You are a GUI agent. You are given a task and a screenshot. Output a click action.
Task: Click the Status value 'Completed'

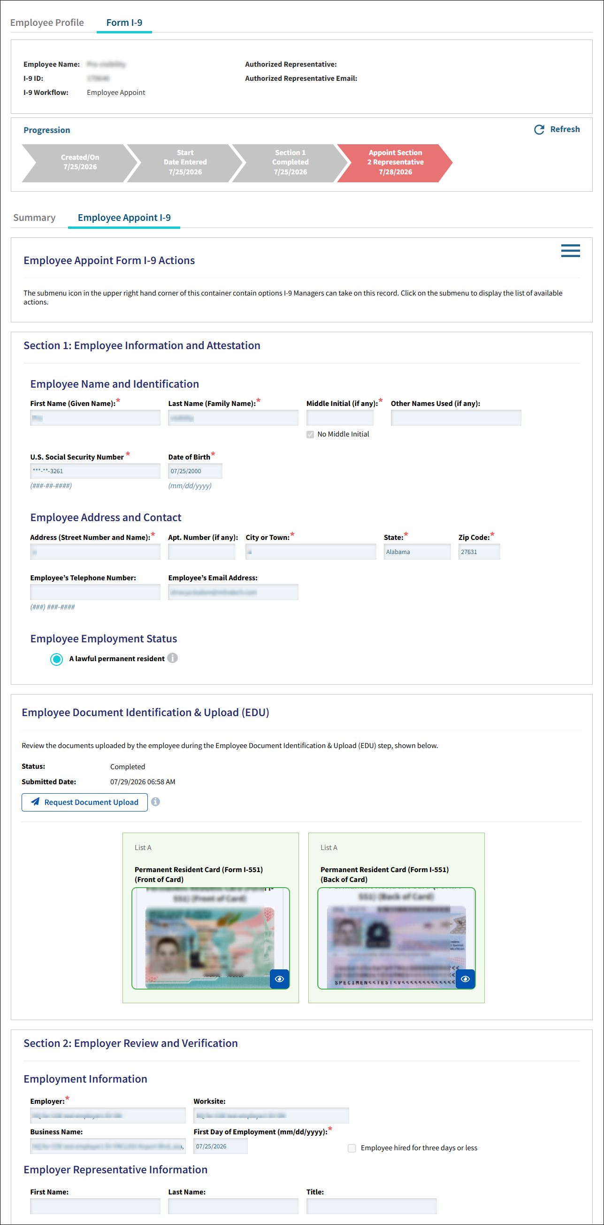[127, 766]
